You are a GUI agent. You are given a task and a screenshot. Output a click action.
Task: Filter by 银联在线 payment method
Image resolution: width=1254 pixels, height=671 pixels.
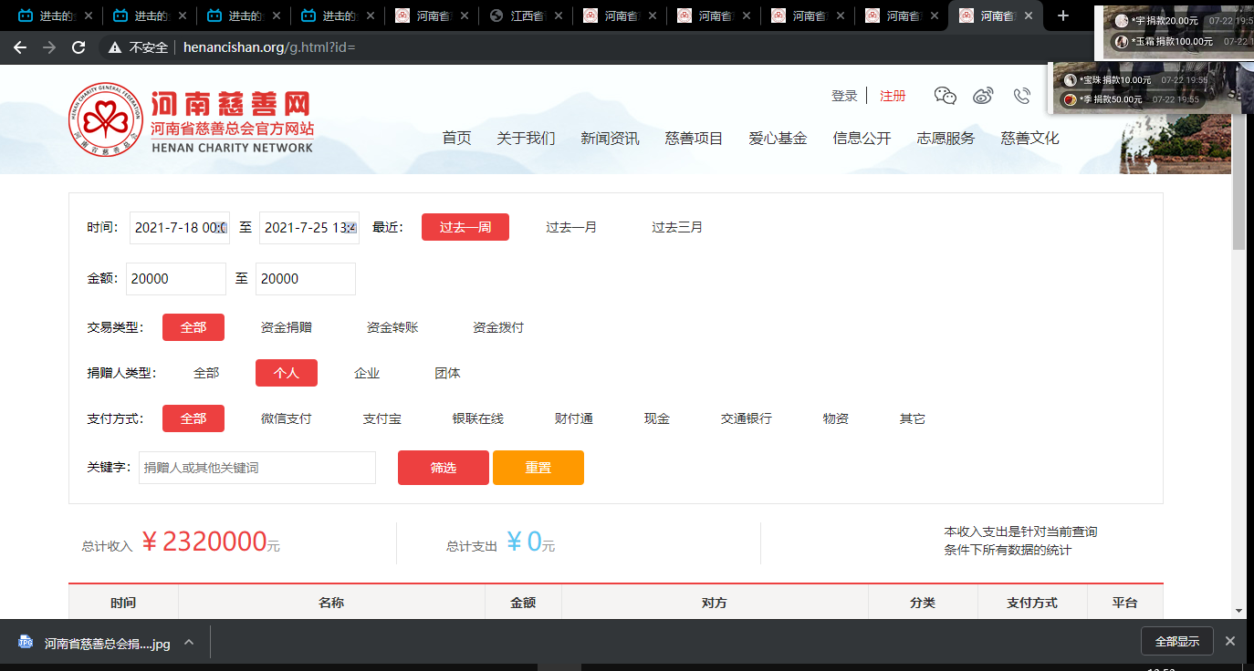(x=478, y=418)
